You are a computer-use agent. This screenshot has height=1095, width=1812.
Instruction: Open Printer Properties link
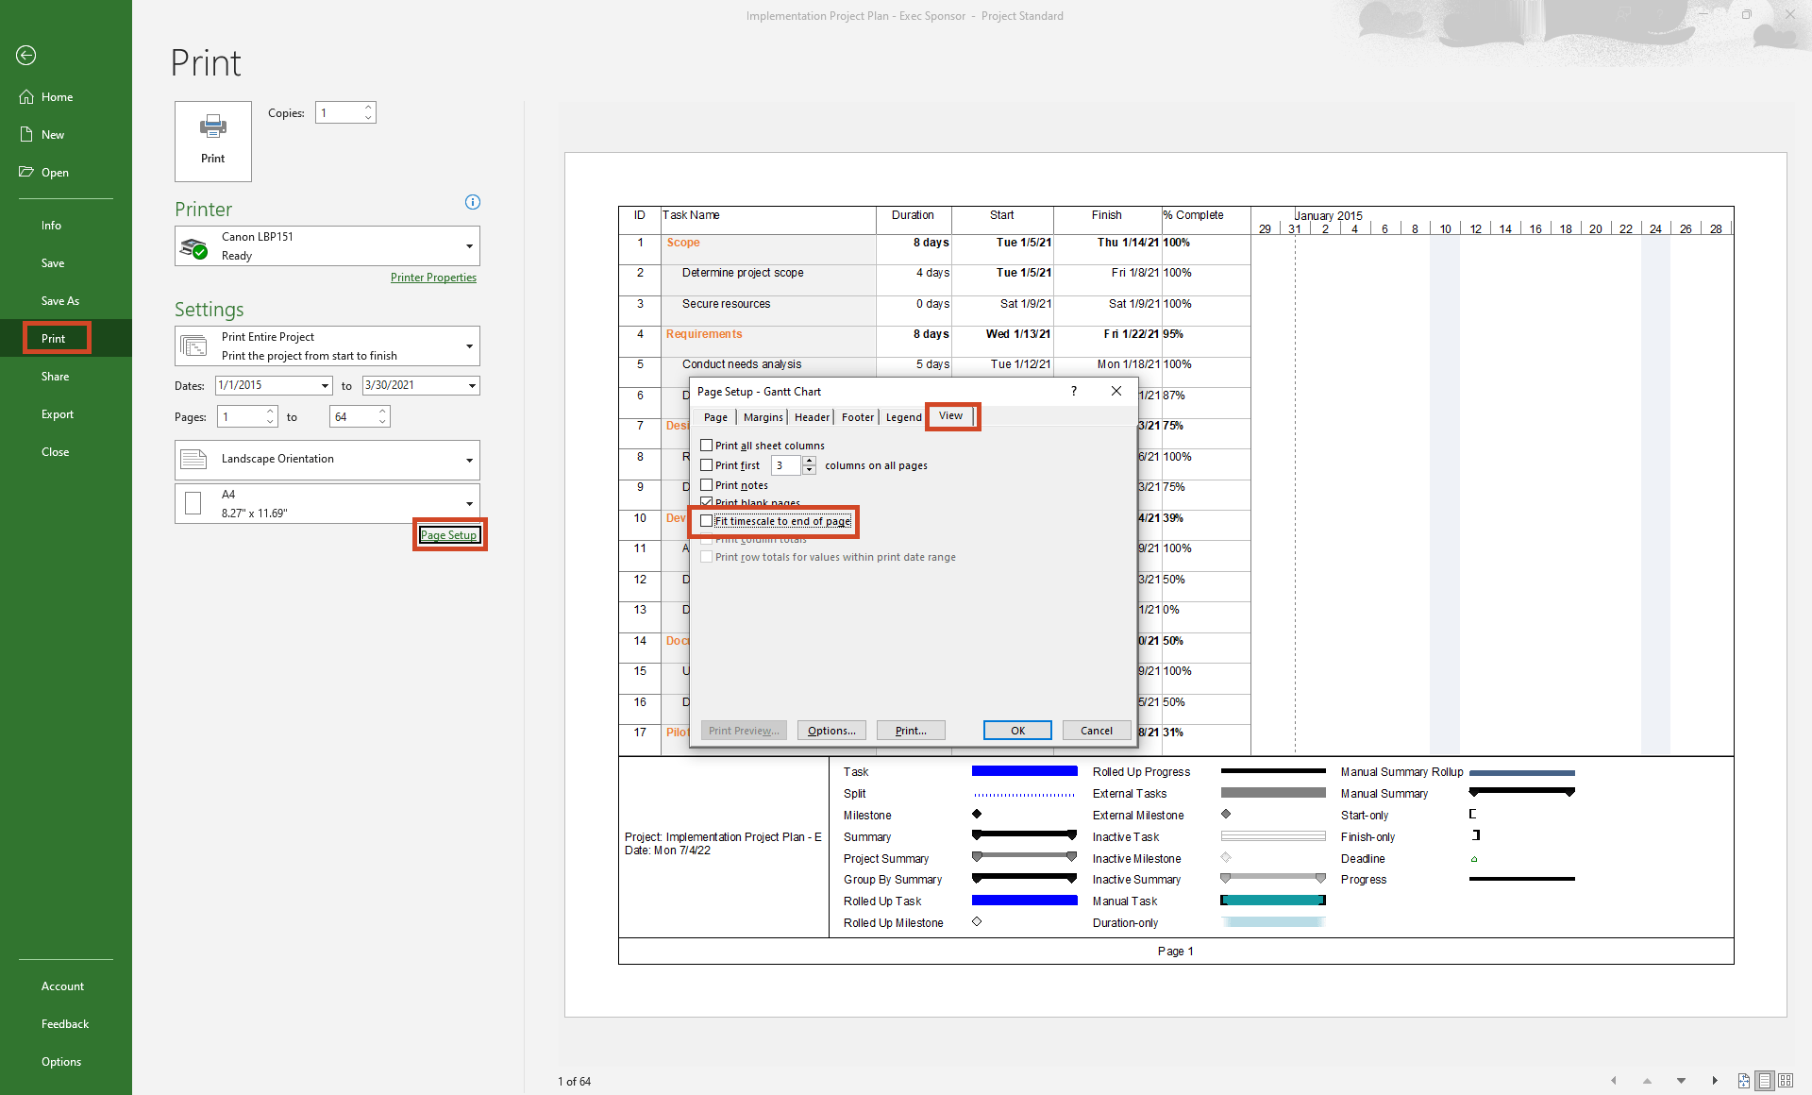click(433, 278)
